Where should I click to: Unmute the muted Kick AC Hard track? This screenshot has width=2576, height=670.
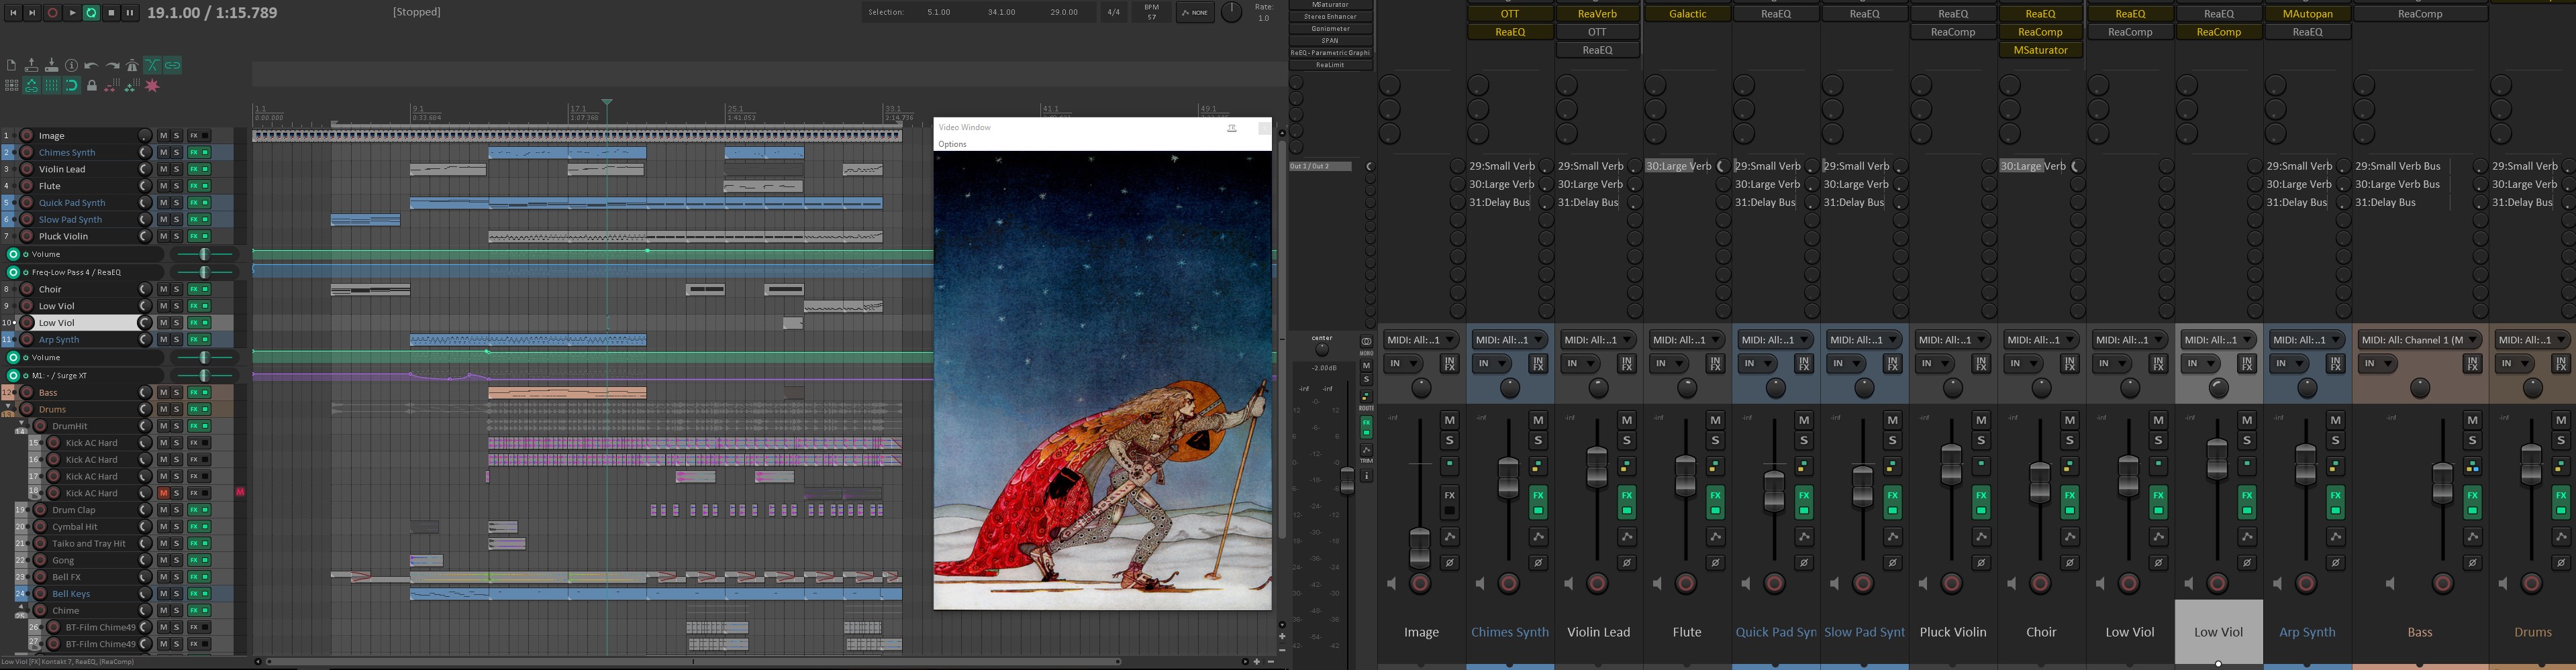[163, 493]
